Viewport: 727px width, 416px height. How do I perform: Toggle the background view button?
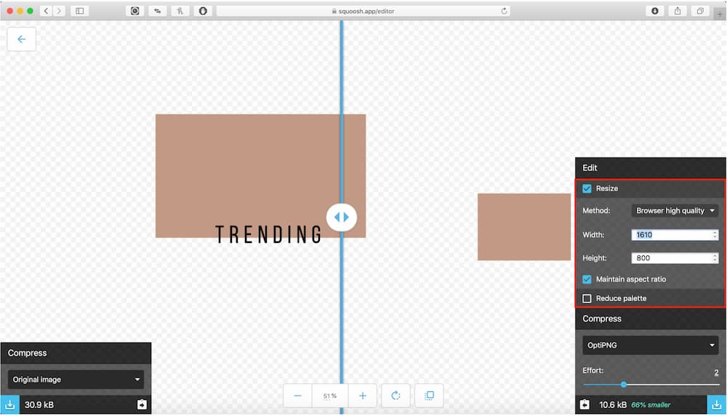pyautogui.click(x=429, y=396)
